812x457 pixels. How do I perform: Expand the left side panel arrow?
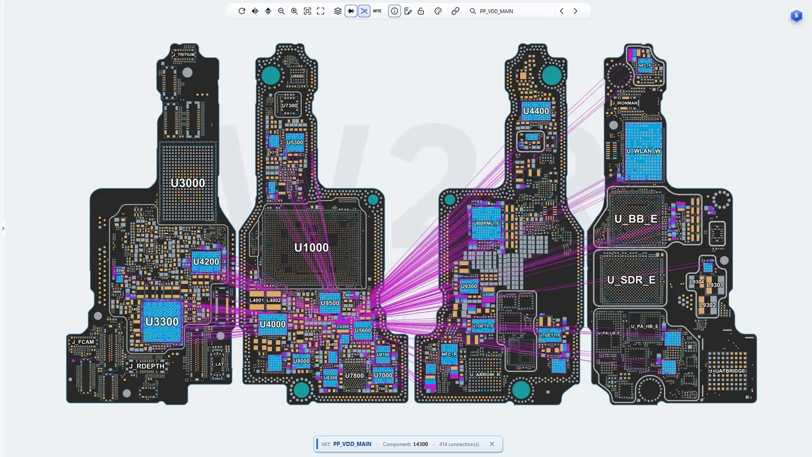(3, 228)
